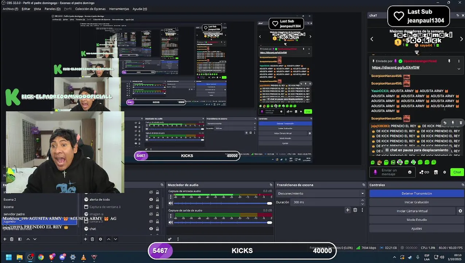Open the Paneles menu
This screenshot has height=263, width=465.
point(53,9)
